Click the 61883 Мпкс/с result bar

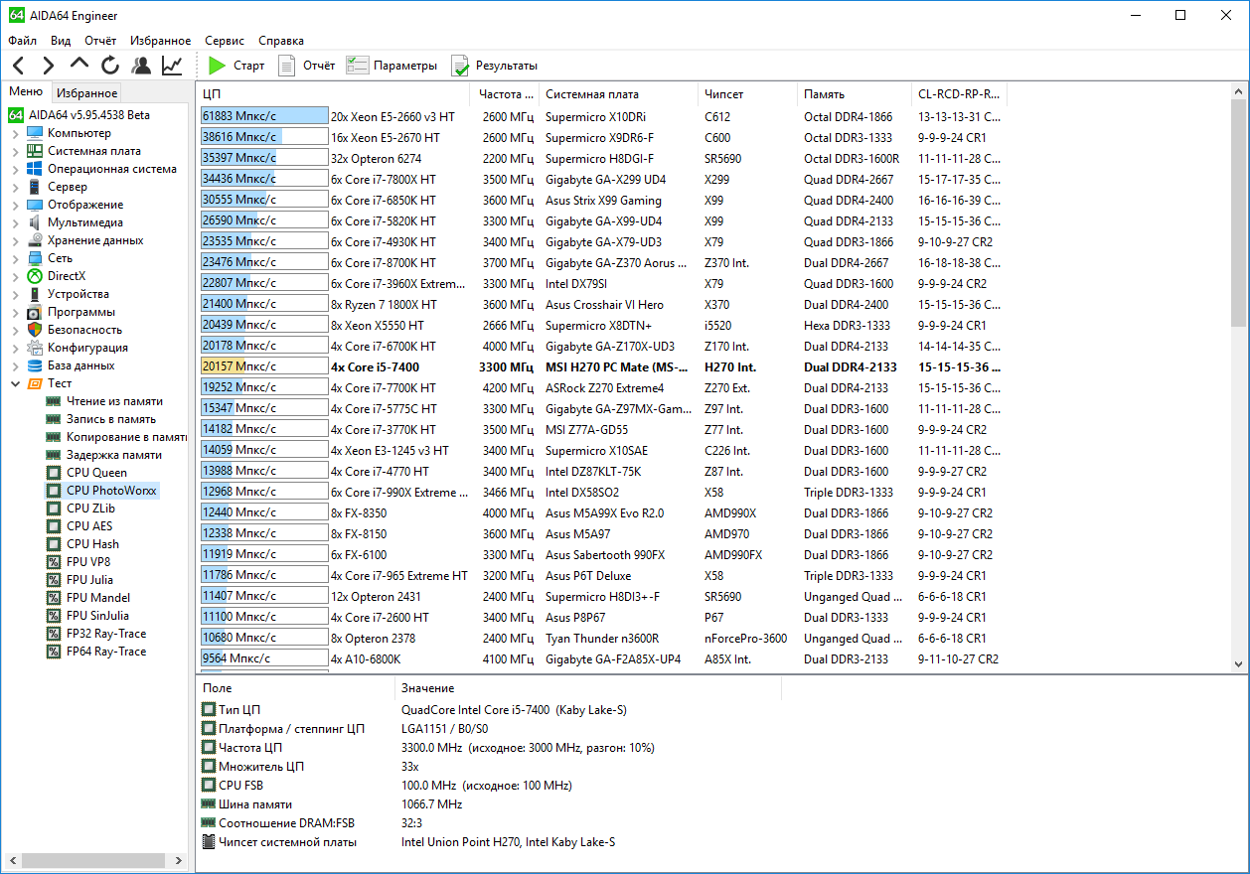coord(263,116)
